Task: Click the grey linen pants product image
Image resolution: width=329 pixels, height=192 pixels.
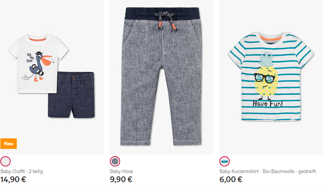Action: [x=161, y=77]
